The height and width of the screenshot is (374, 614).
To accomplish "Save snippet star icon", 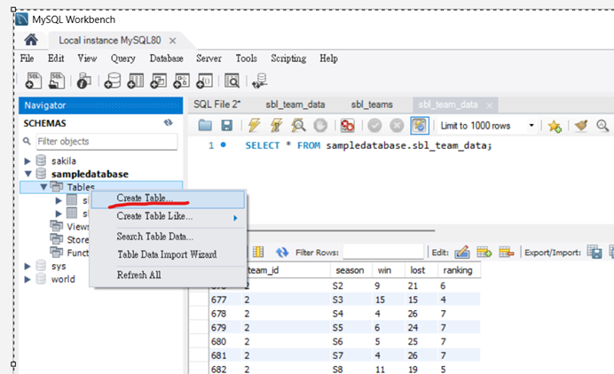I will click(x=555, y=126).
